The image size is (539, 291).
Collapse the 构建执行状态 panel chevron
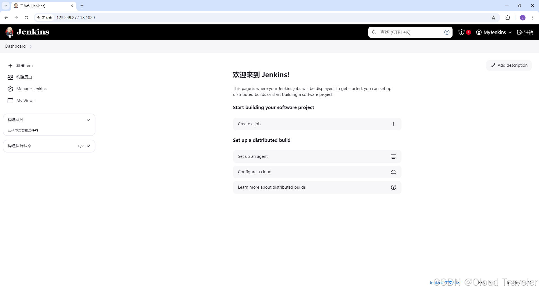coord(88,146)
